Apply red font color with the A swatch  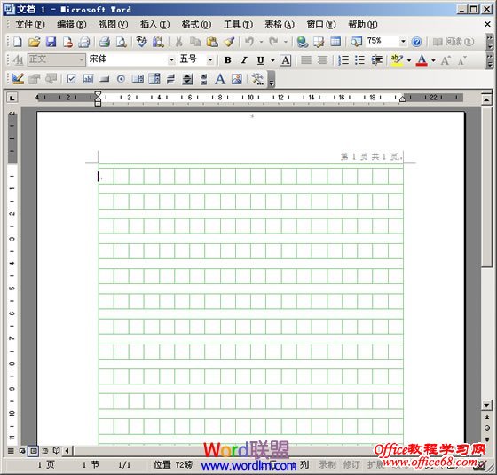(x=422, y=60)
